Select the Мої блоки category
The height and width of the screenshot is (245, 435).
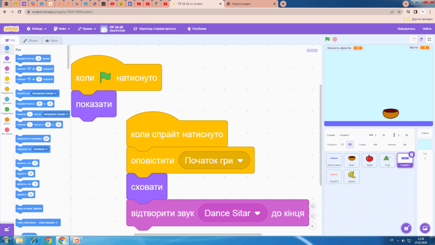[x=7, y=132]
